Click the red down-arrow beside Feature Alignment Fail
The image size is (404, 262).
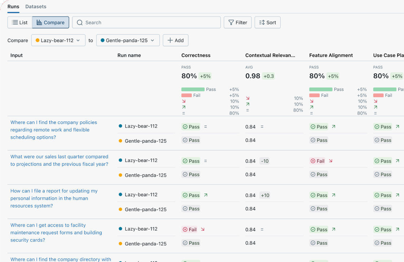[x=331, y=160]
